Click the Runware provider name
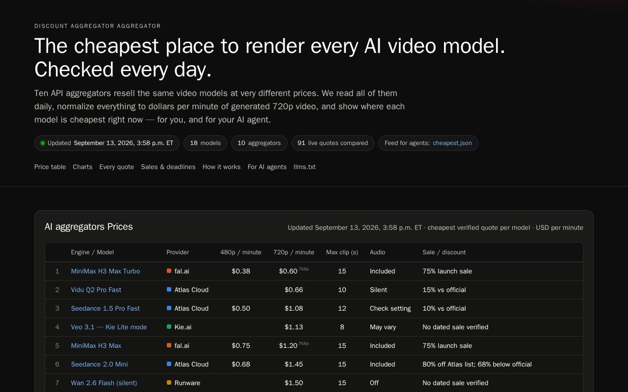The height and width of the screenshot is (392, 628). [187, 383]
